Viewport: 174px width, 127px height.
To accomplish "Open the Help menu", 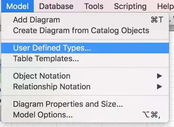I will (165, 6).
